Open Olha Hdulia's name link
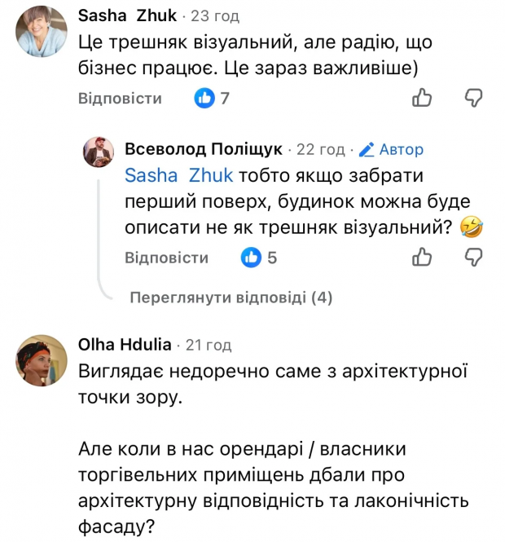 [125, 344]
